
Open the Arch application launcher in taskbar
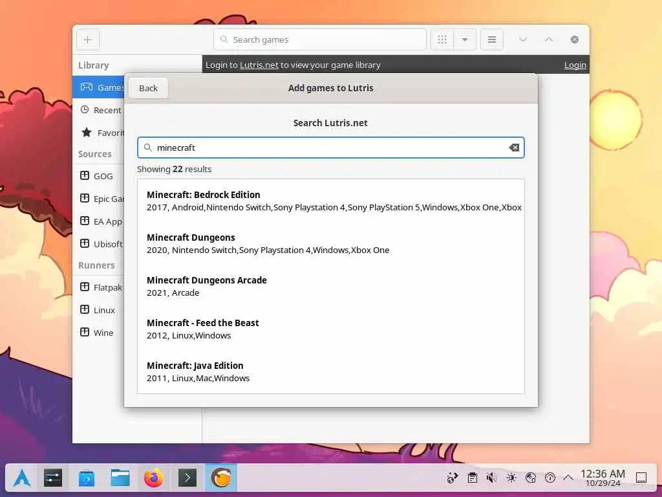21,478
